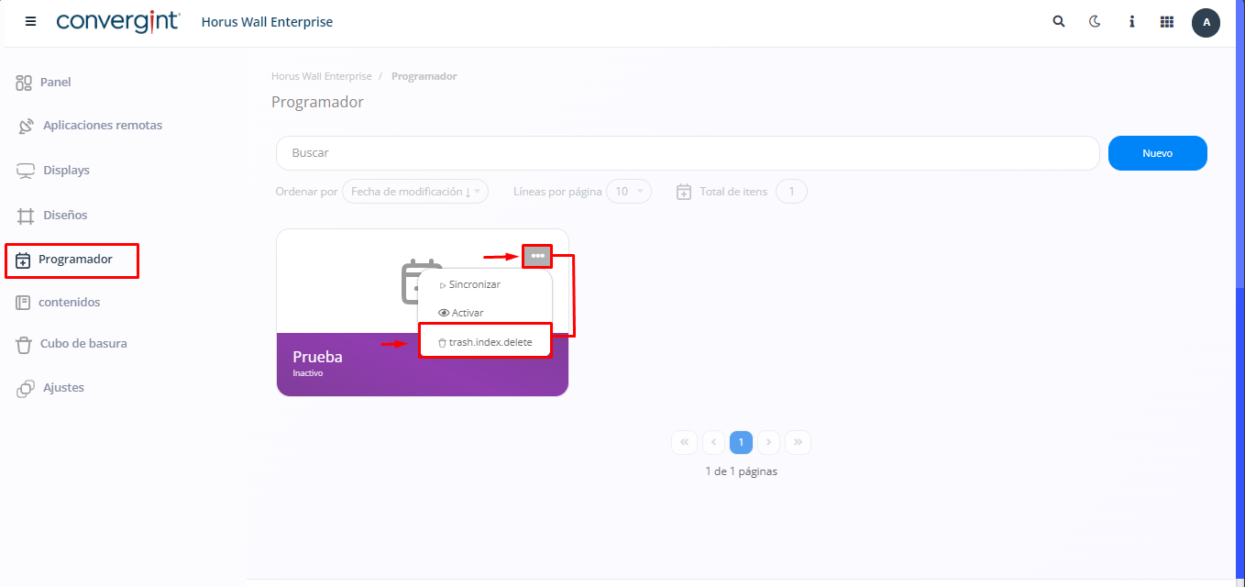
Task: Click the search magnifier icon
Action: click(1059, 22)
